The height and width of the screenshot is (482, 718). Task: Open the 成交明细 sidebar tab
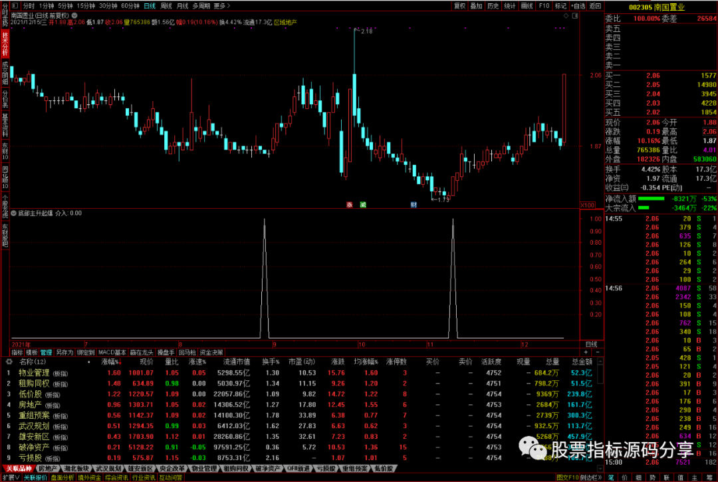click(5, 72)
